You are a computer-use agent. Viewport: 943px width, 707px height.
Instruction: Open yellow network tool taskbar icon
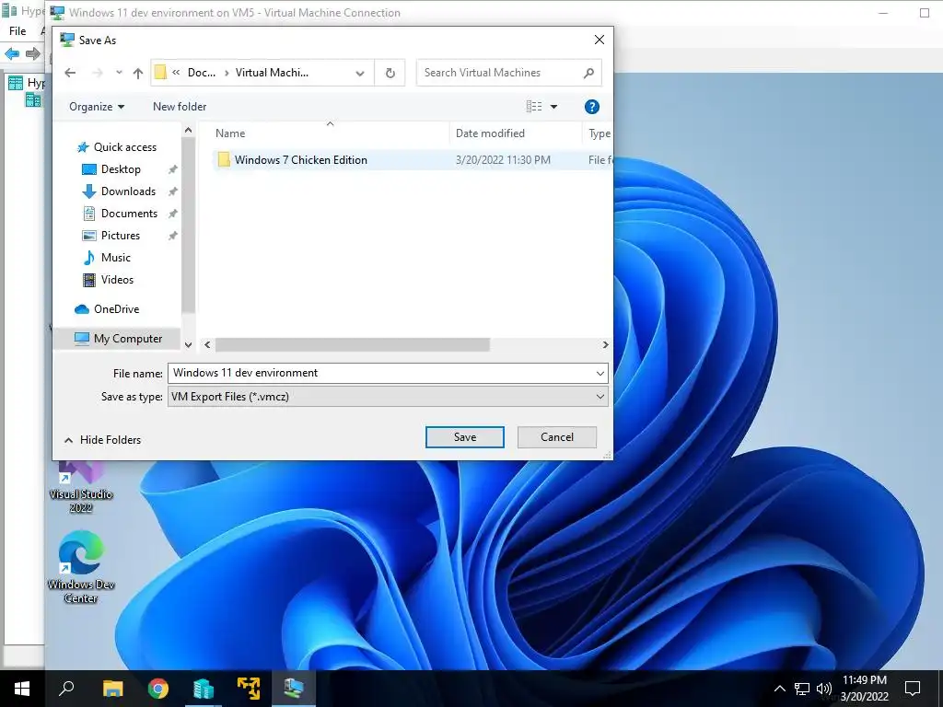pos(249,689)
